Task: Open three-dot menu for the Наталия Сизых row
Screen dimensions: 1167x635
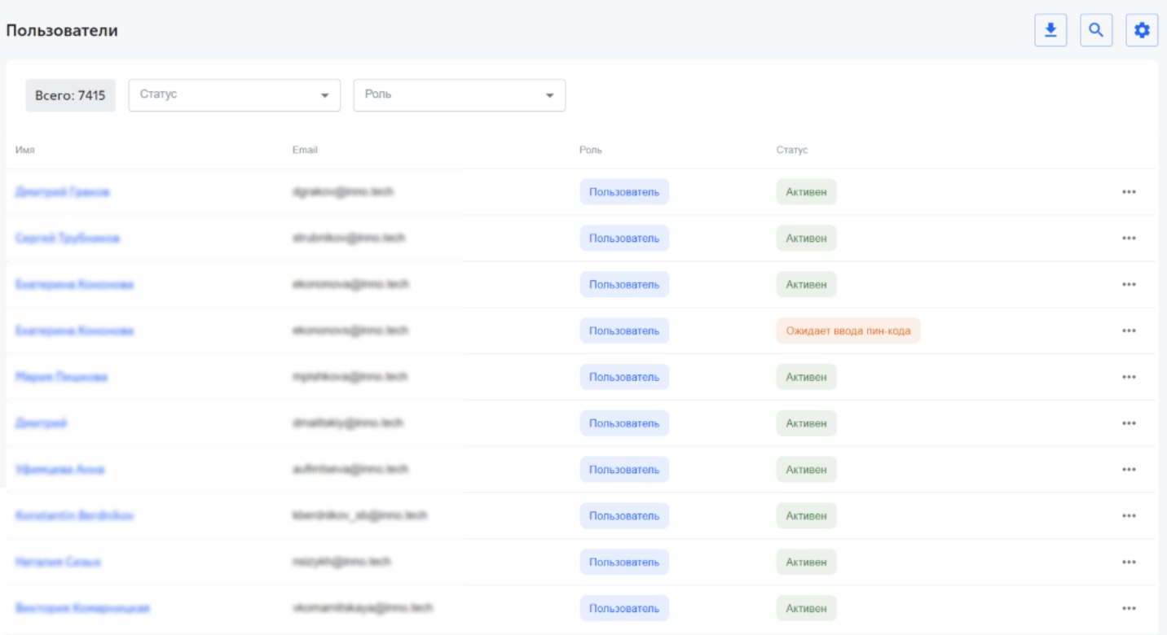Action: click(1129, 563)
